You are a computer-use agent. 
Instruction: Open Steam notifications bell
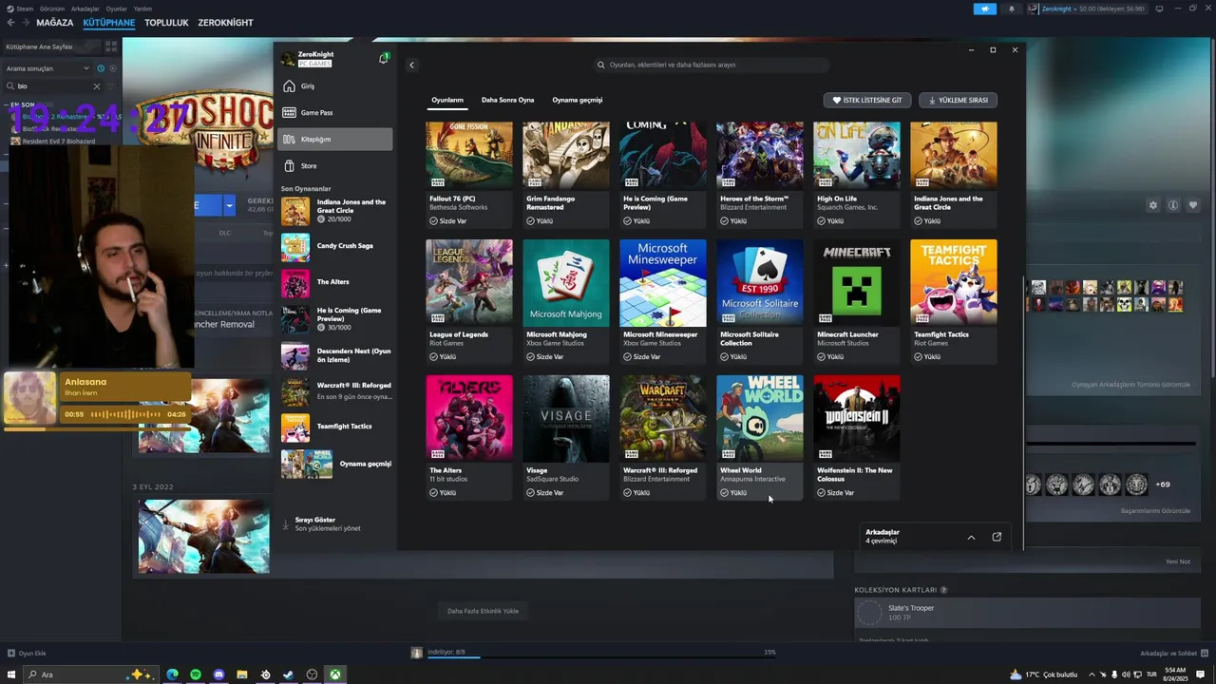pyautogui.click(x=1011, y=9)
